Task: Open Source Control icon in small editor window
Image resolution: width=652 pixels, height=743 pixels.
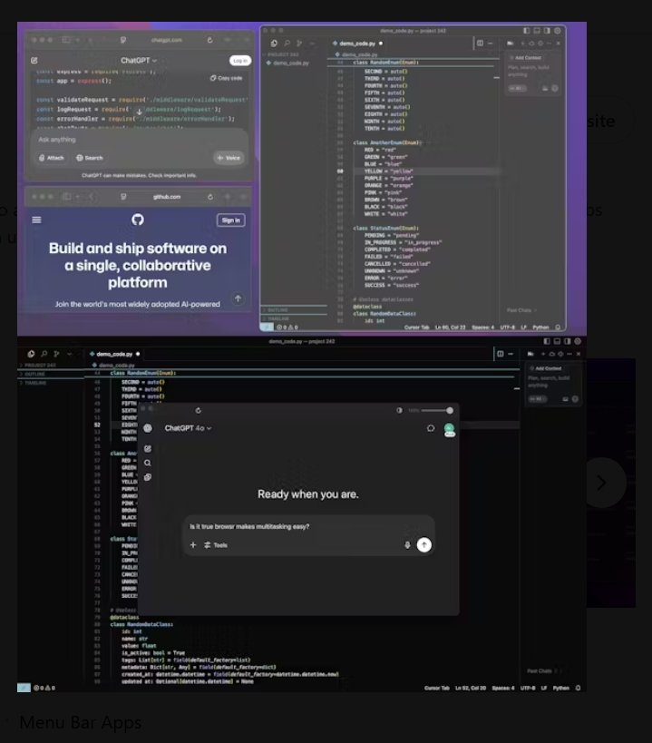Action: [x=299, y=44]
